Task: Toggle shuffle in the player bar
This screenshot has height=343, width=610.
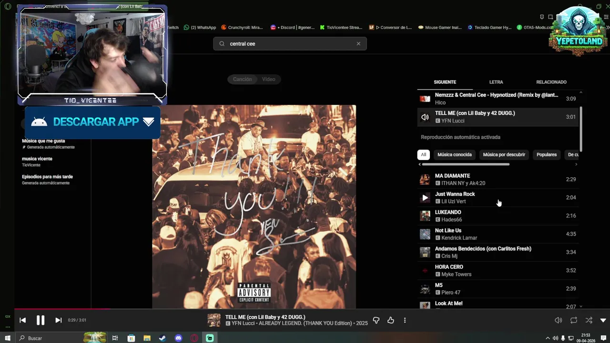Action: (589, 320)
